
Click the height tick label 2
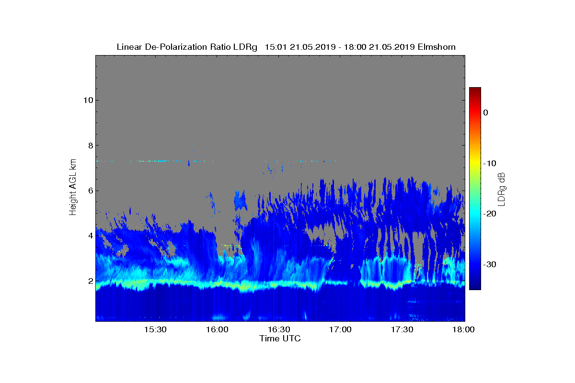90,281
